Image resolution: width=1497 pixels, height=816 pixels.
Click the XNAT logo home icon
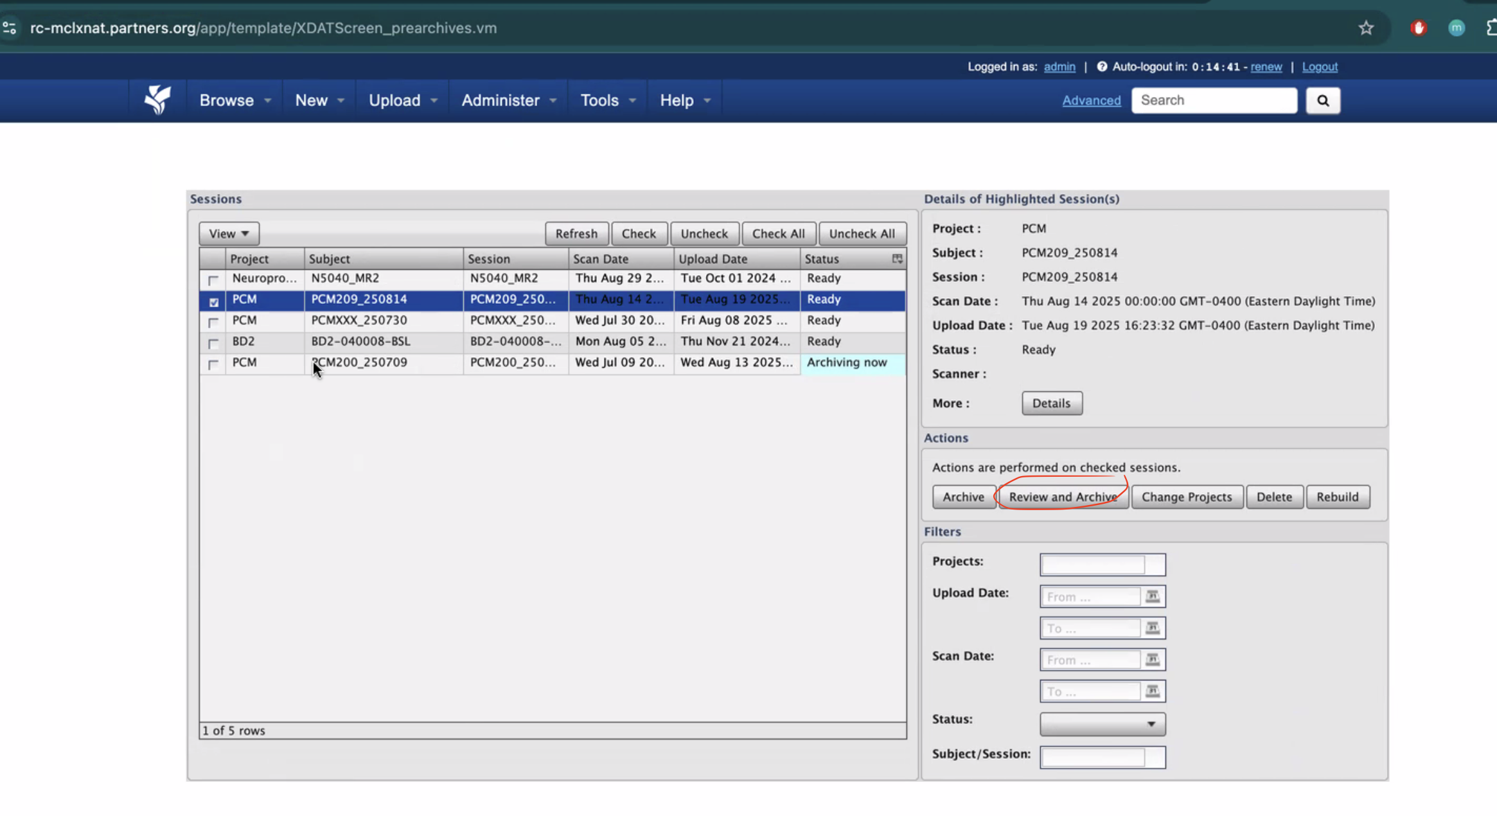click(157, 100)
